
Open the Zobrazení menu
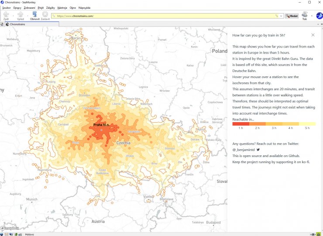point(29,7)
